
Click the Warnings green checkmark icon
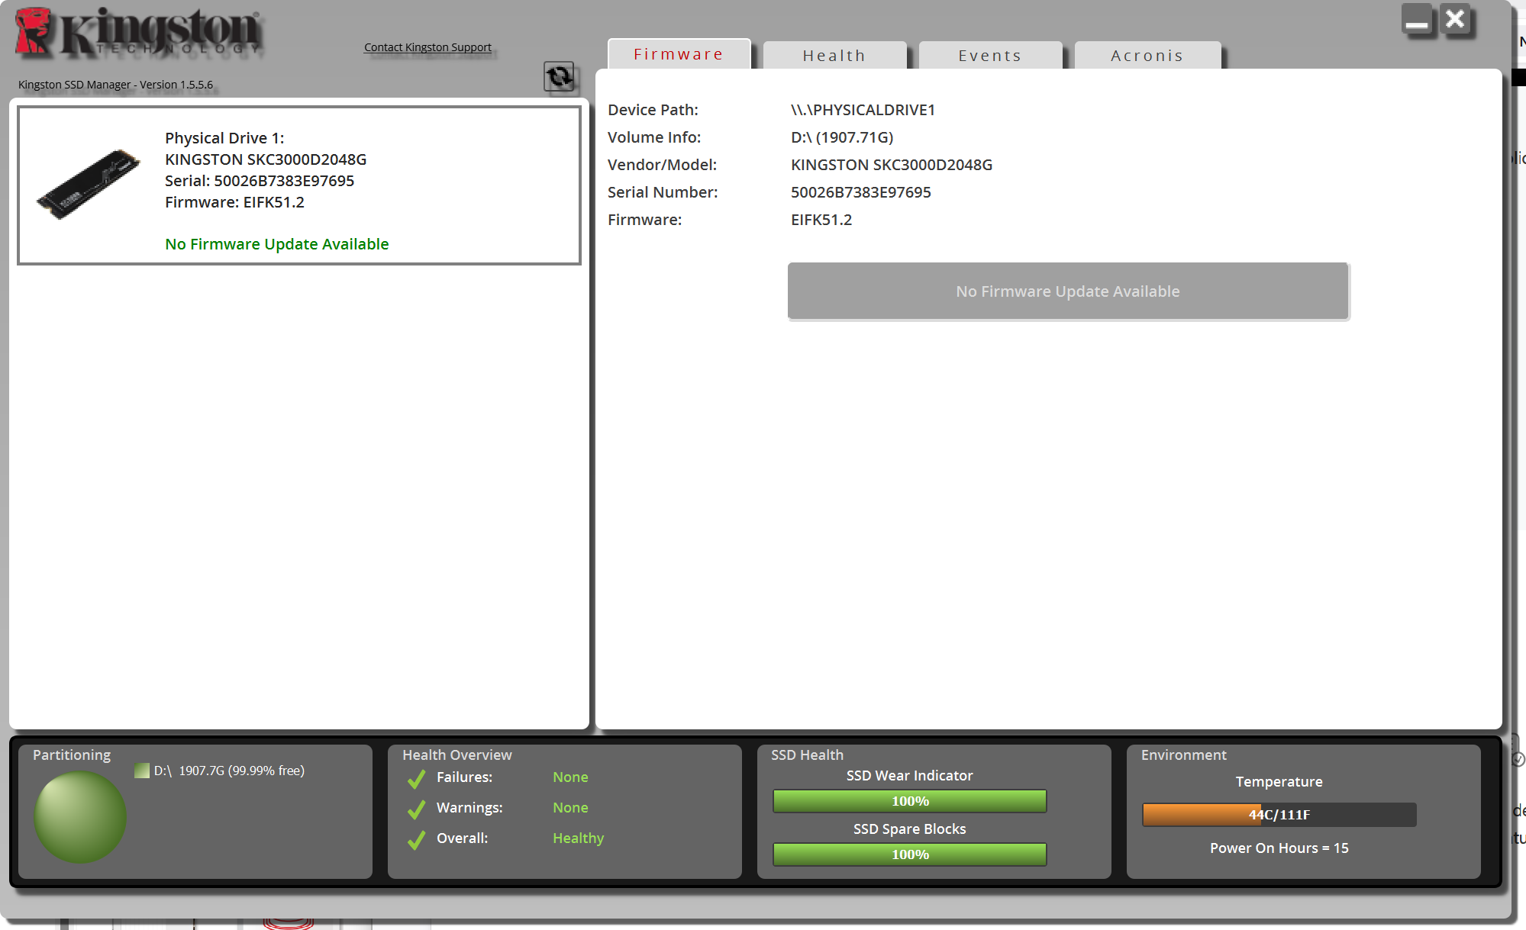click(417, 809)
